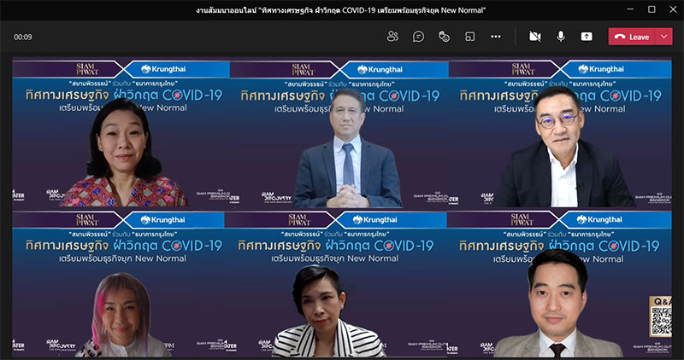Open breakout rooms panel
684x360 pixels.
[469, 37]
